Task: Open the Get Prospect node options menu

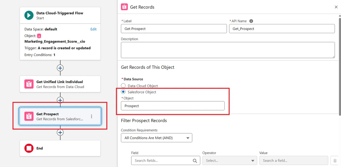Action: [92, 116]
